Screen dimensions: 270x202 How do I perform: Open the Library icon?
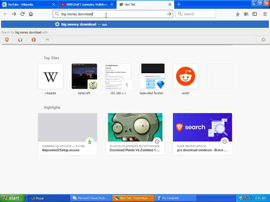pyautogui.click(x=246, y=14)
